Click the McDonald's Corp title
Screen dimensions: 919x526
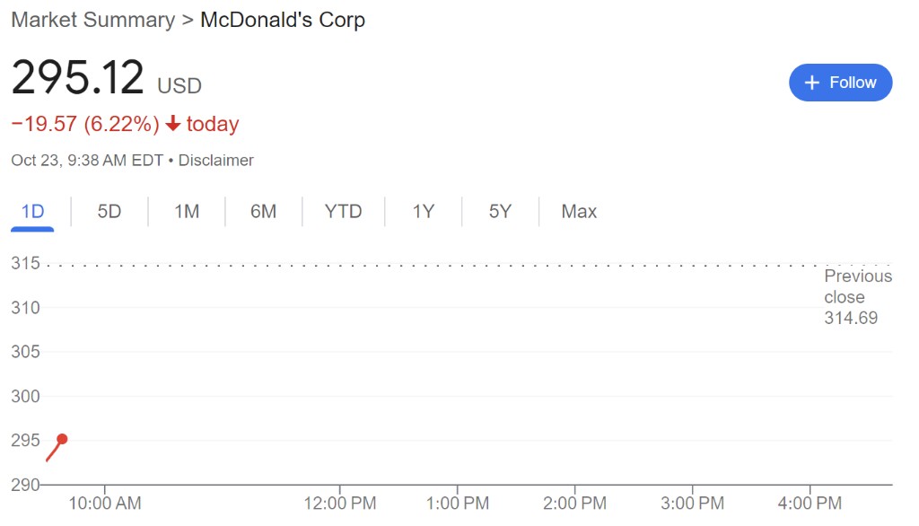click(282, 20)
